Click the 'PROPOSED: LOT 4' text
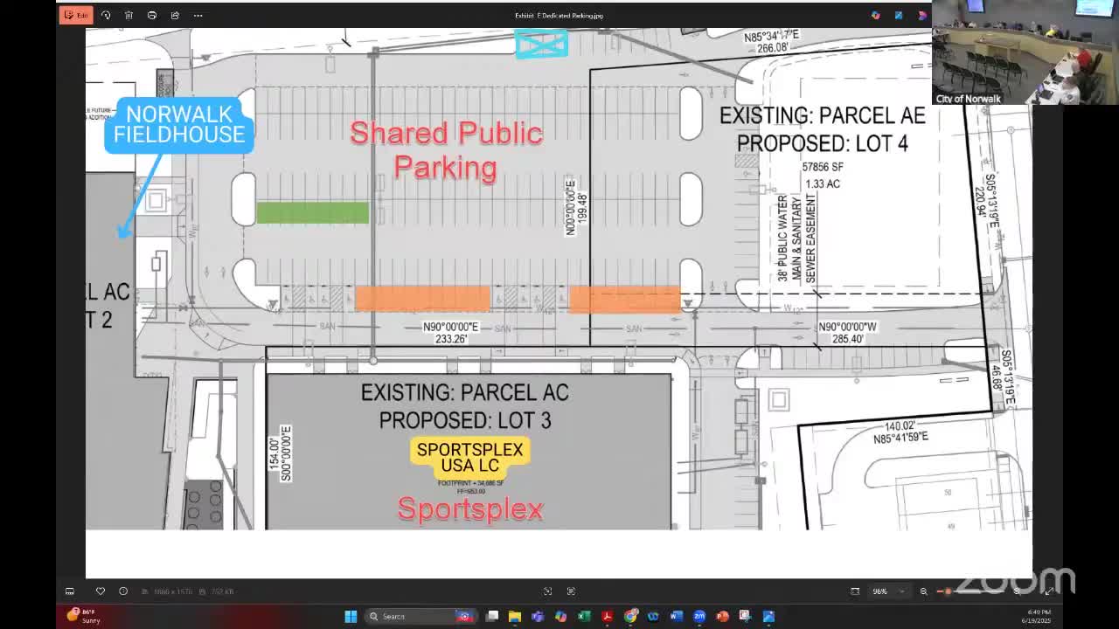The width and height of the screenshot is (1119, 629). (822, 143)
